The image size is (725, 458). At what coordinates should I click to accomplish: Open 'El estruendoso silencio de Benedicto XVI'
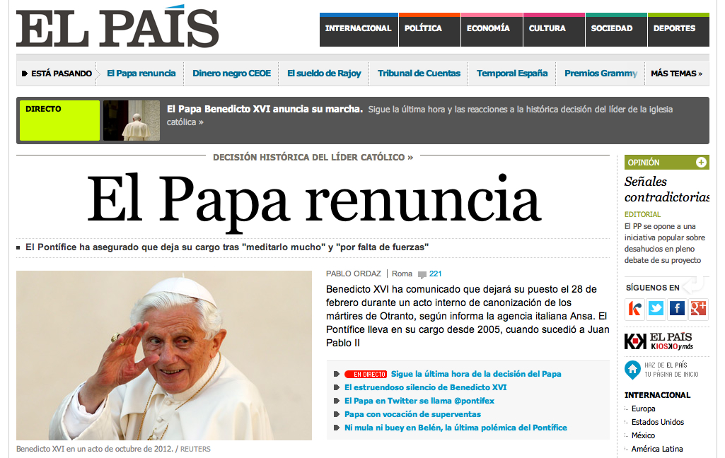(x=425, y=387)
